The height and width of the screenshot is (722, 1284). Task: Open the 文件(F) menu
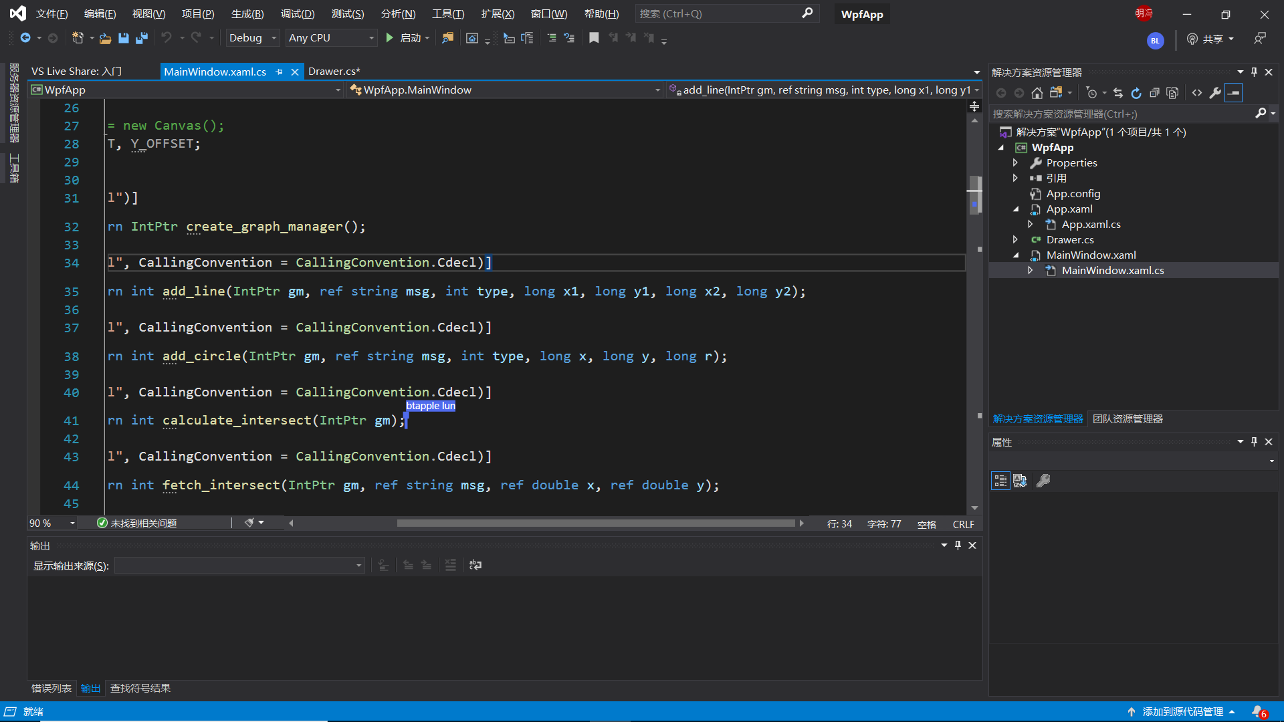51,14
